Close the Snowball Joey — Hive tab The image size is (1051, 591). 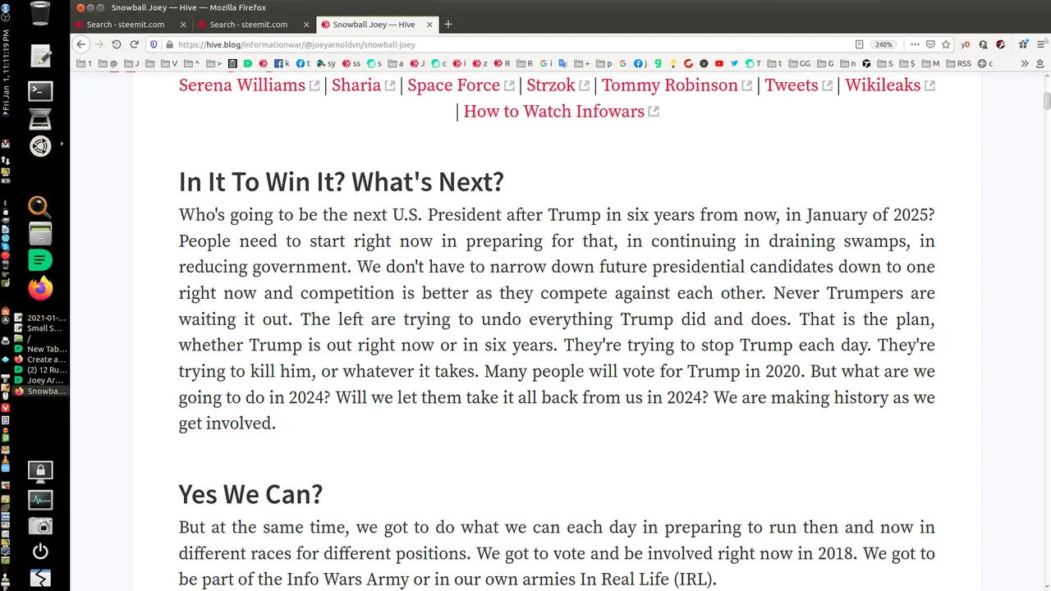tap(428, 25)
